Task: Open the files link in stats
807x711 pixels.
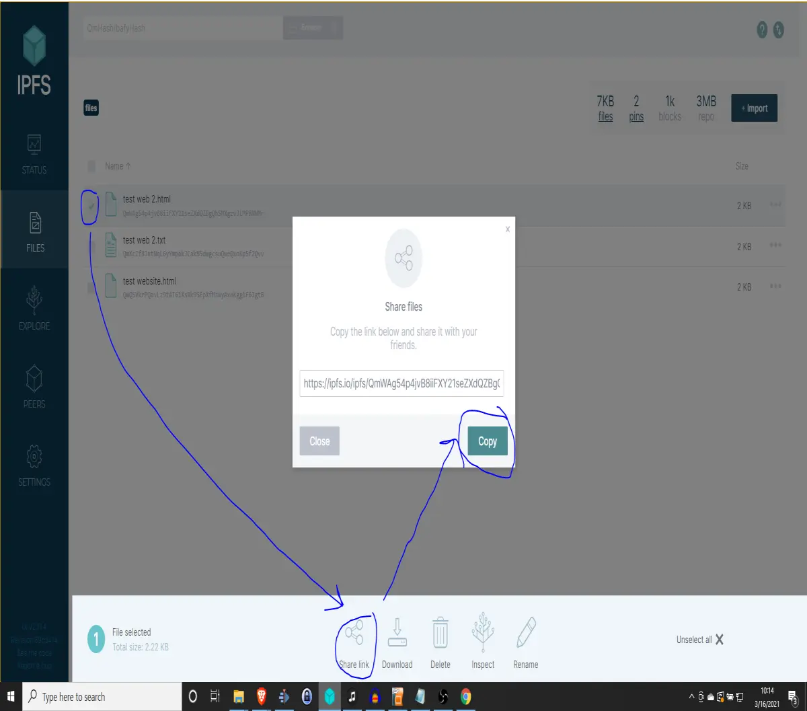Action: (x=605, y=117)
